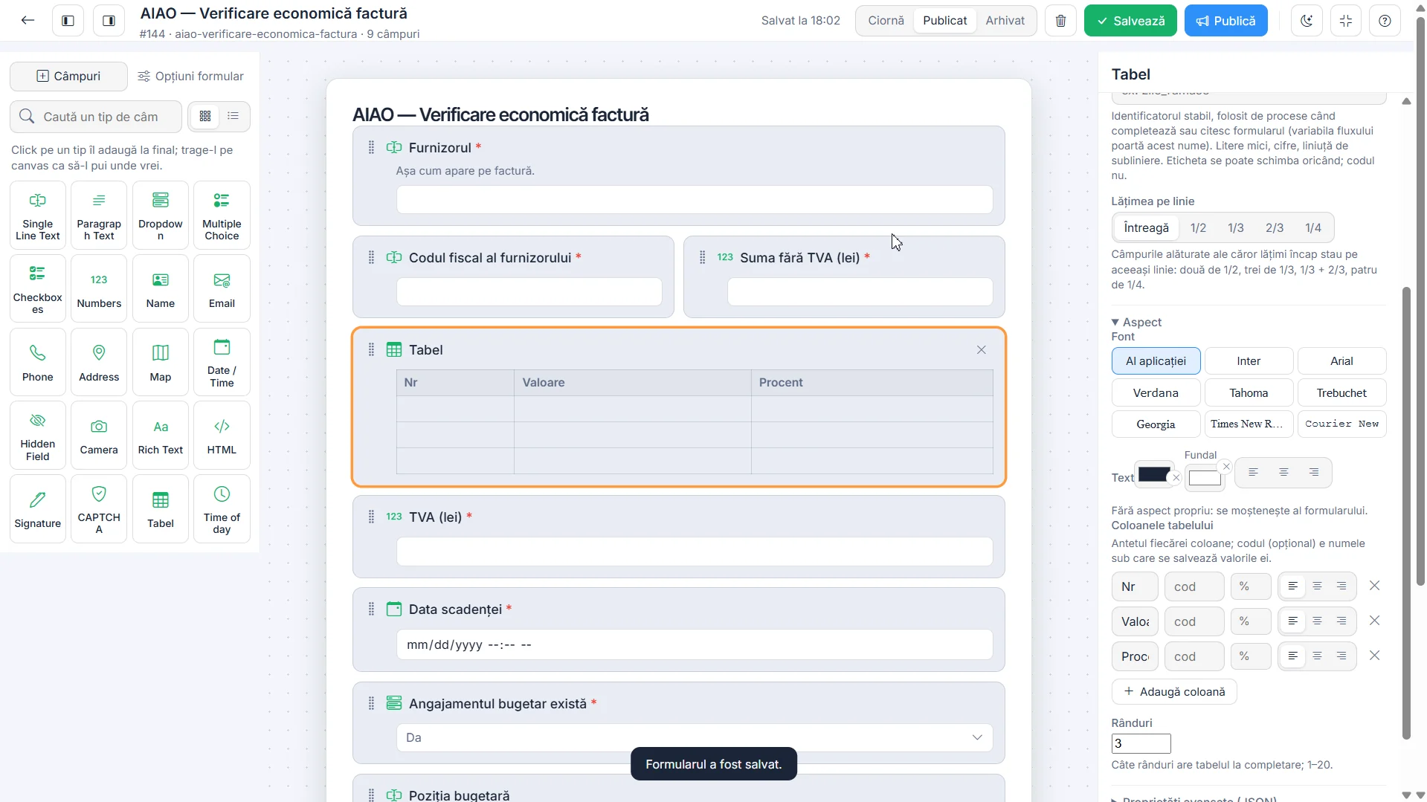Collapse the Aspect section
The image size is (1427, 802).
[x=1136, y=322]
